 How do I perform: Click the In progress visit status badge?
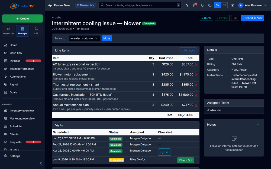coord(117,160)
